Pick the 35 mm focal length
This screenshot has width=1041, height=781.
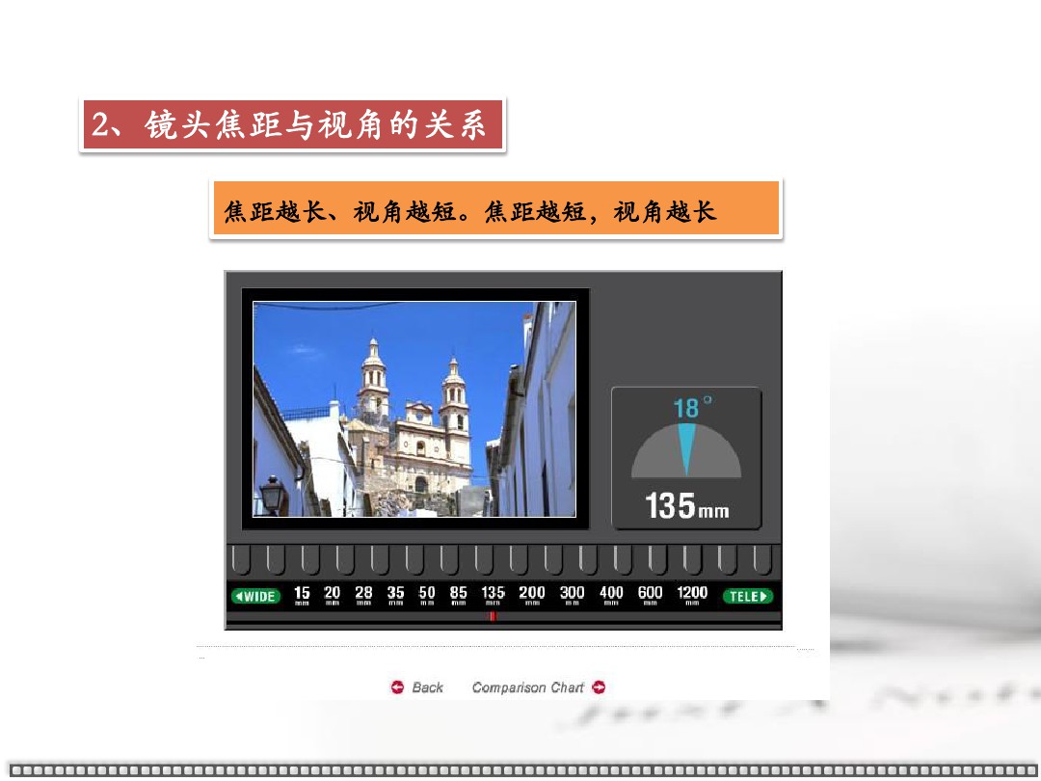click(x=395, y=595)
